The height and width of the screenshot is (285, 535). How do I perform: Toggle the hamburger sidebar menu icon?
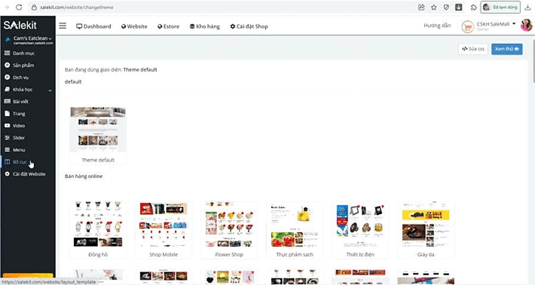[62, 26]
